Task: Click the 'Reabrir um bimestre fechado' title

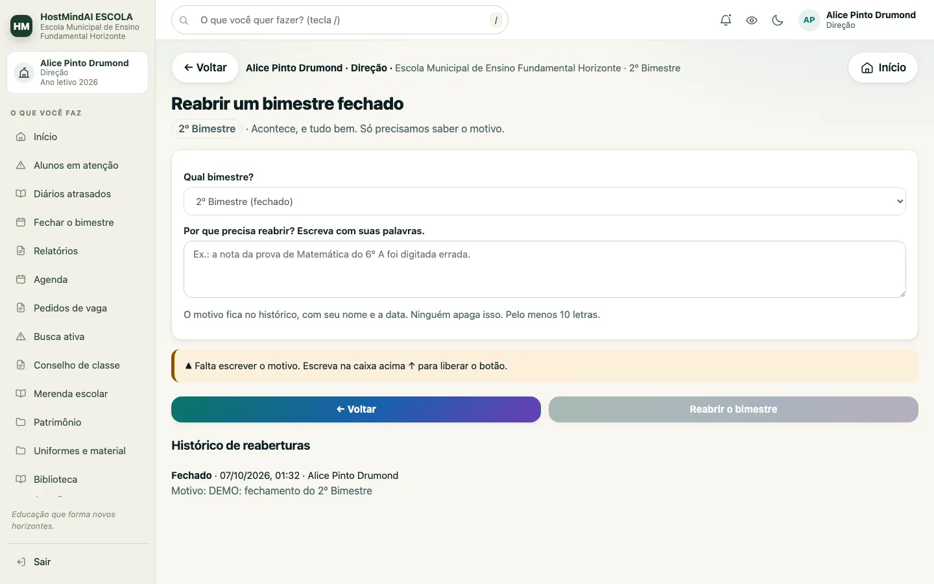Action: click(x=287, y=104)
